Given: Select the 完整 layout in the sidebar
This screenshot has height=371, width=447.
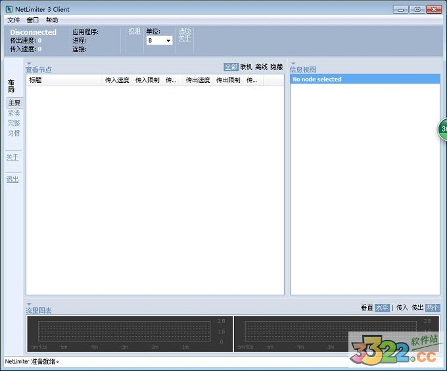Looking at the screenshot, I should coord(14,123).
